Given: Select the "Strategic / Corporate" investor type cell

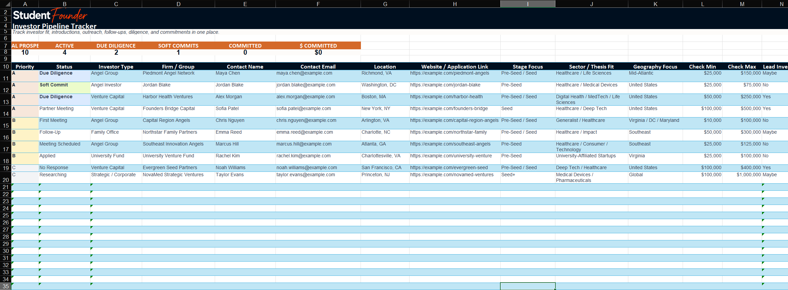Looking at the screenshot, I should [116, 178].
